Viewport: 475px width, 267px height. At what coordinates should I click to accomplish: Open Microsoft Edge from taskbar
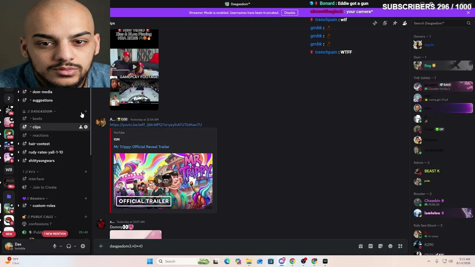227,261
